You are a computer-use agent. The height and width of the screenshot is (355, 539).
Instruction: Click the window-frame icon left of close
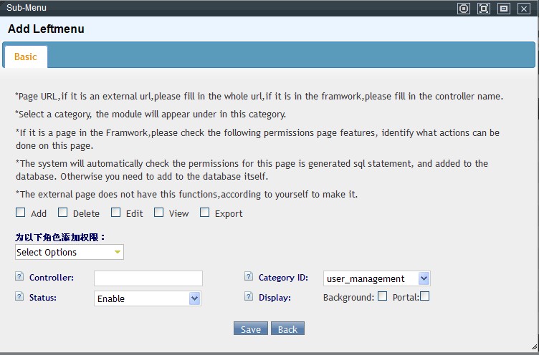tap(504, 9)
